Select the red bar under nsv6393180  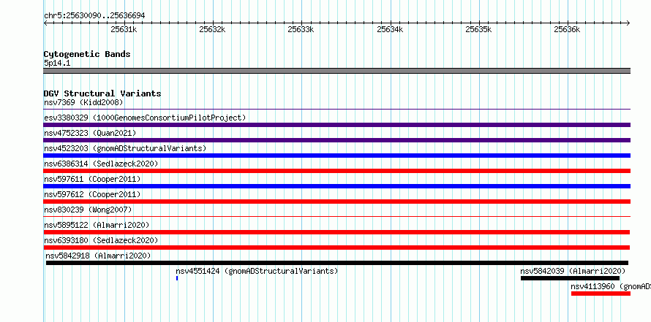click(x=336, y=248)
